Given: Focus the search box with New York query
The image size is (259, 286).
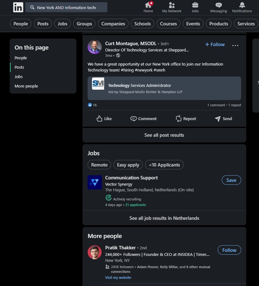Looking at the screenshot, I should [66, 7].
